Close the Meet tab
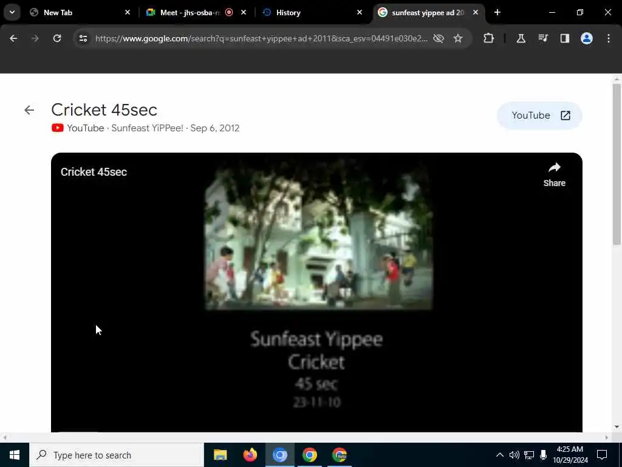The image size is (622, 467). pyautogui.click(x=244, y=12)
